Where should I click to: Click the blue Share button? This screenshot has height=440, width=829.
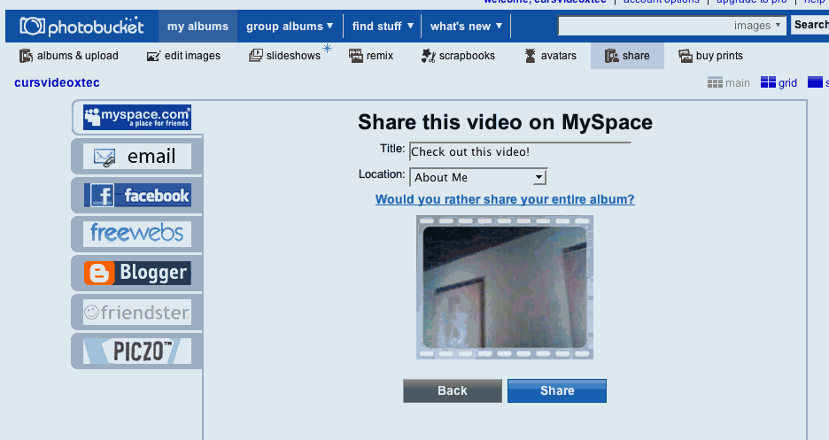click(x=557, y=391)
